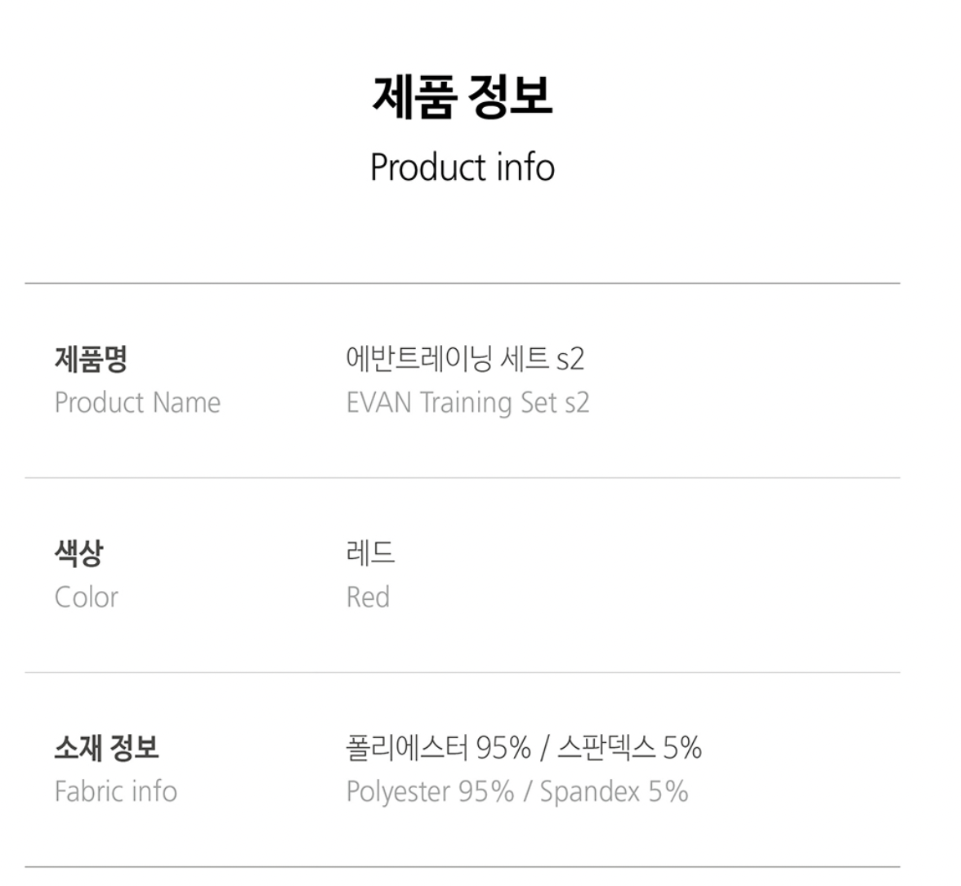Click the divider line below Fabric info
This screenshot has height=886, width=961.
point(463,867)
